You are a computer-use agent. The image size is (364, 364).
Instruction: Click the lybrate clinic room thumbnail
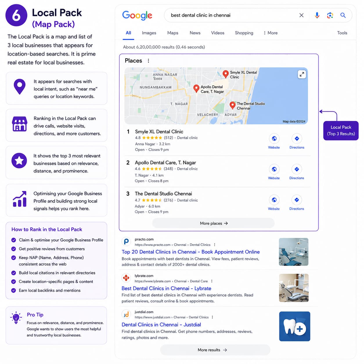[293, 288]
